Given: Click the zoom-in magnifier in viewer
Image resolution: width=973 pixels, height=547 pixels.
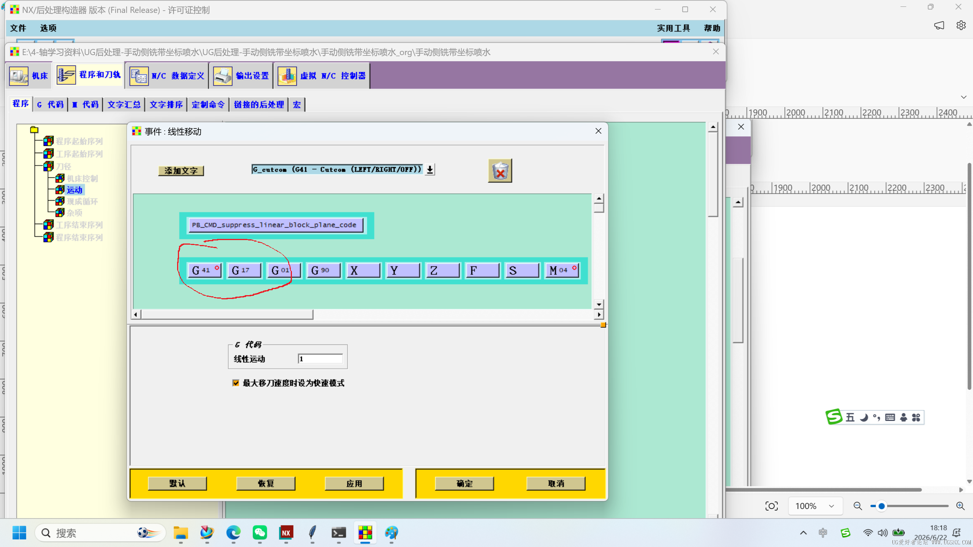Looking at the screenshot, I should pyautogui.click(x=960, y=506).
